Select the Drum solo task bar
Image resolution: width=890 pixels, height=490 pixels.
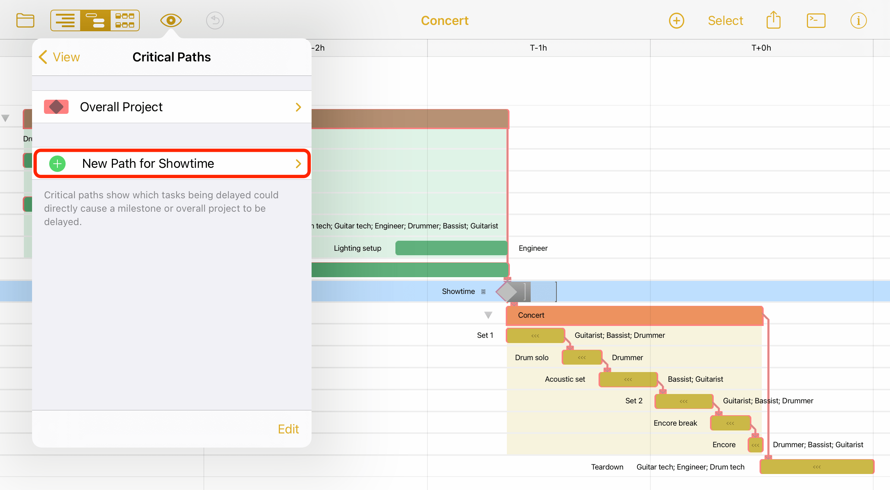tap(582, 358)
